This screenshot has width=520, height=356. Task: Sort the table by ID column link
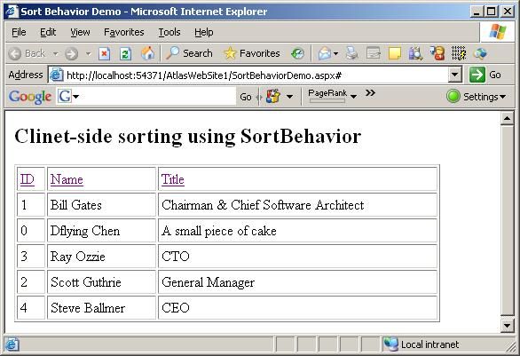(x=28, y=179)
